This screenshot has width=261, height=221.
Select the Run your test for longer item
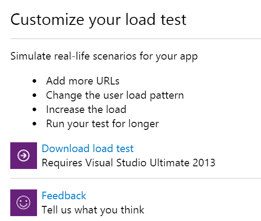click(x=102, y=124)
